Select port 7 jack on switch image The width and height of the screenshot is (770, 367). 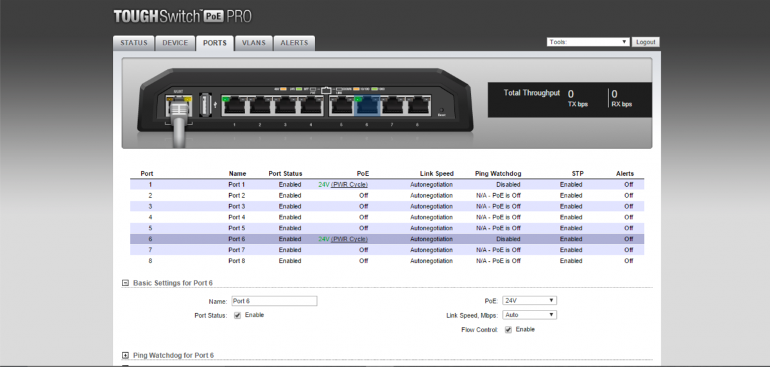[x=393, y=105]
